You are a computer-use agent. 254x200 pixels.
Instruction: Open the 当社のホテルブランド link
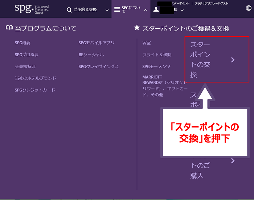(35, 78)
